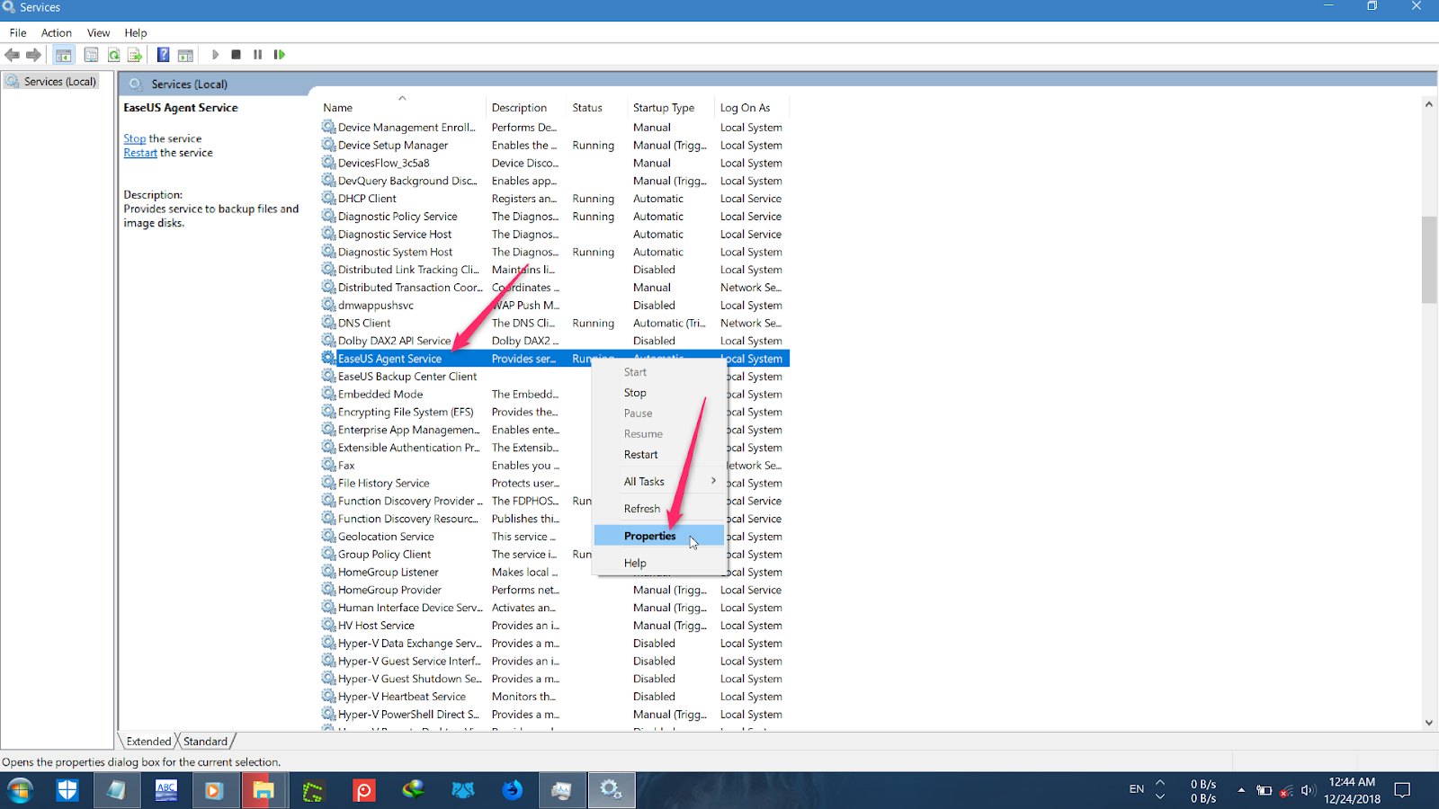Screen dimensions: 1439x809
Task: Select the Fax service row
Action: click(555, 466)
